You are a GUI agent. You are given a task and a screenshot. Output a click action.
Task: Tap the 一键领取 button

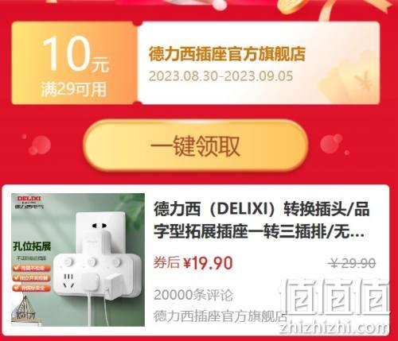pos(196,145)
